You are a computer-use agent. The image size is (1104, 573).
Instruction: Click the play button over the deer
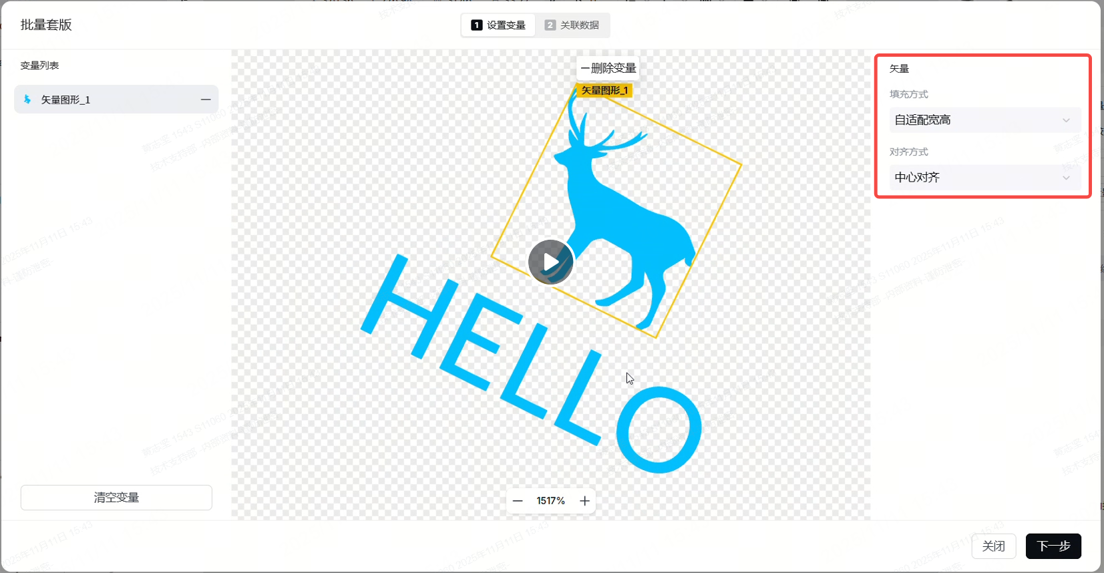coord(550,262)
